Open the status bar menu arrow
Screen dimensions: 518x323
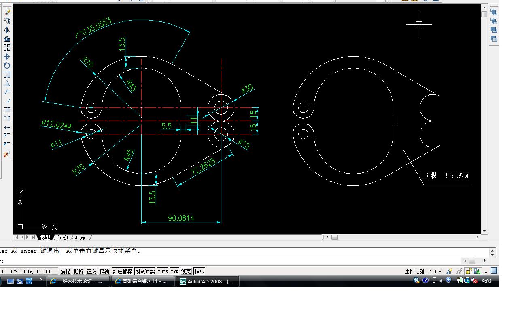486,272
